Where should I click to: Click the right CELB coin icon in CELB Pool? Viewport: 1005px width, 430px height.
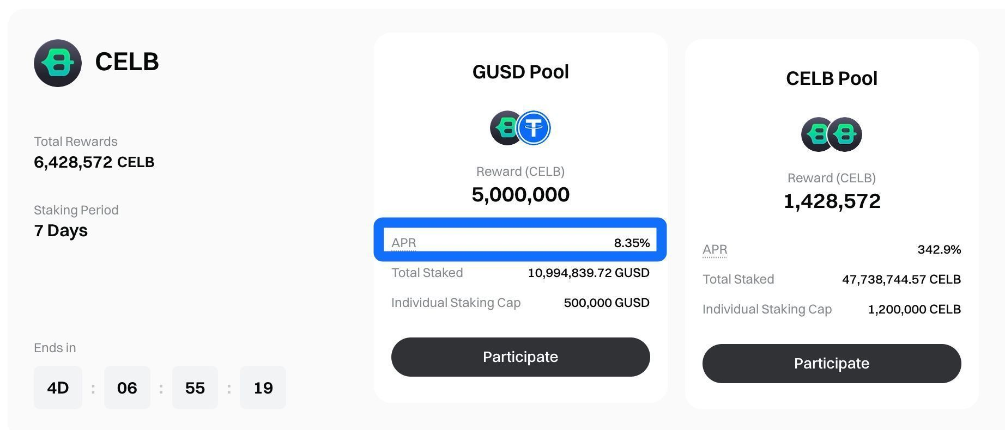coord(845,134)
